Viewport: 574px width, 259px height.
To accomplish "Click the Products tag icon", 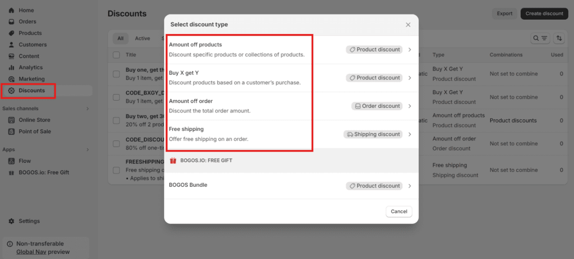I will click(12, 33).
